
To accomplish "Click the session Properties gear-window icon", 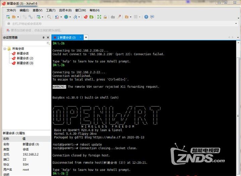I will click(38, 17).
